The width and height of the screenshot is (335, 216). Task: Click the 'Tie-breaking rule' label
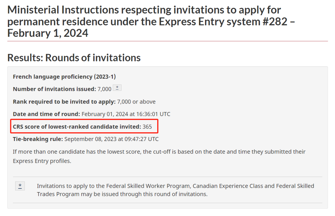pyautogui.click(x=38, y=139)
